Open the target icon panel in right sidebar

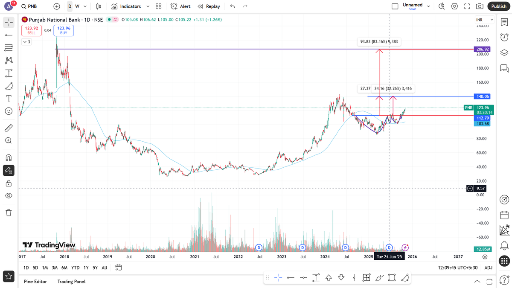pos(504,200)
